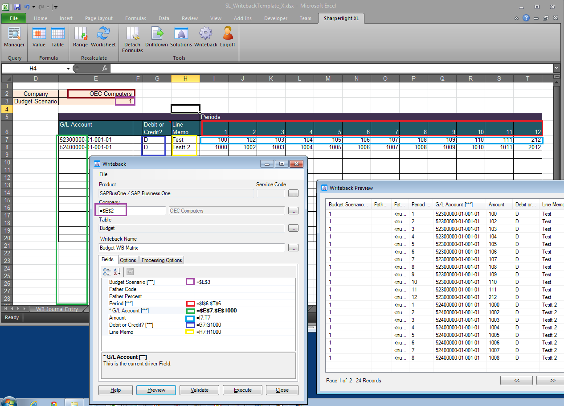The width and height of the screenshot is (564, 406).
Task: Select Father Code field row
Action: 199,289
